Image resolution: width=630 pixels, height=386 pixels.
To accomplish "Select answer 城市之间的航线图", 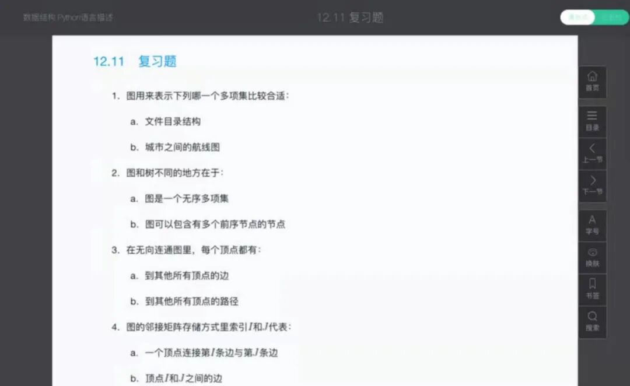I will pos(175,148).
